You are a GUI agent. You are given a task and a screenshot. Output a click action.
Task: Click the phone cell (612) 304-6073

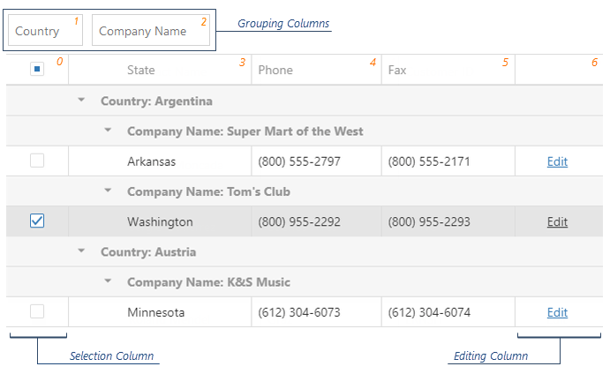[x=298, y=312]
